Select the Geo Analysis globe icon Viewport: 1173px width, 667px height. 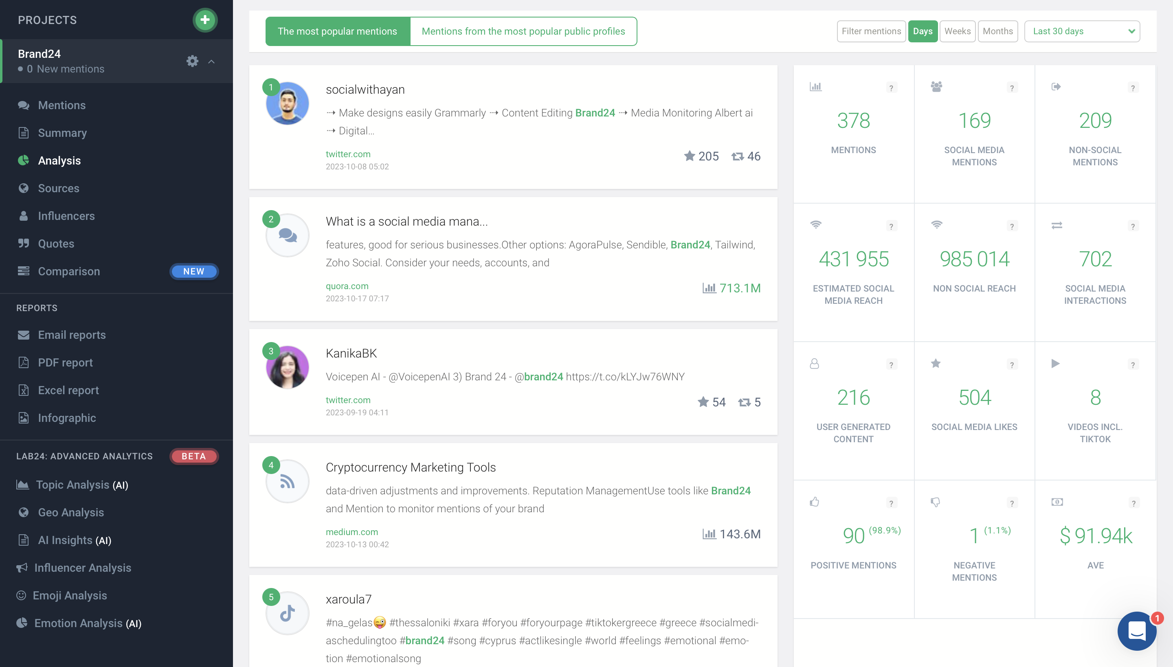tap(23, 512)
